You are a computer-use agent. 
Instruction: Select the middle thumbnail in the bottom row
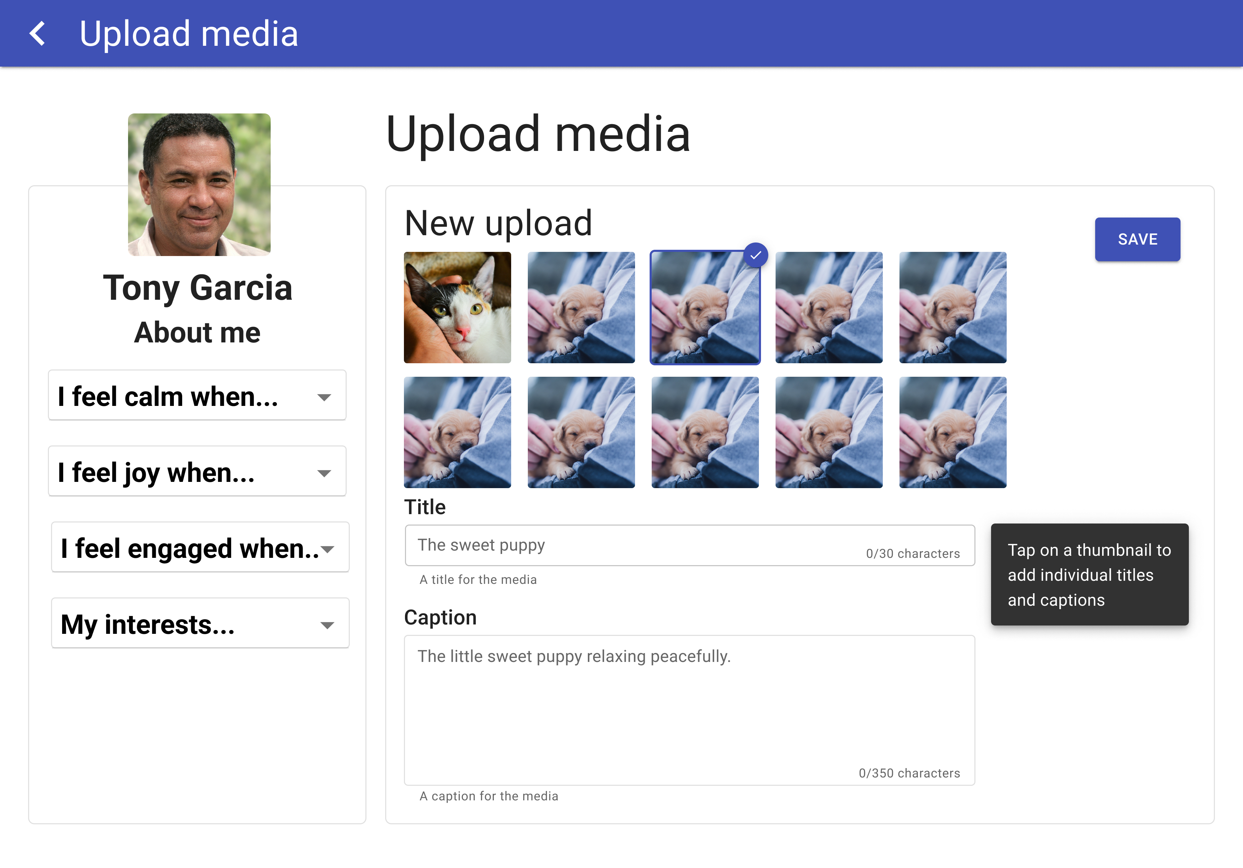pos(705,432)
